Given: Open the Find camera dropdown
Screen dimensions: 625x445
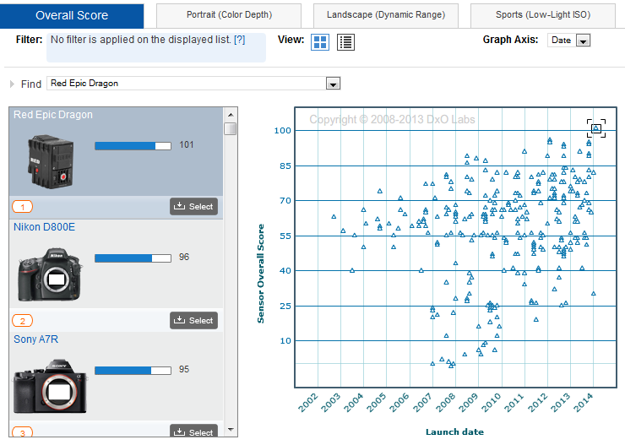Looking at the screenshot, I should coord(193,84).
